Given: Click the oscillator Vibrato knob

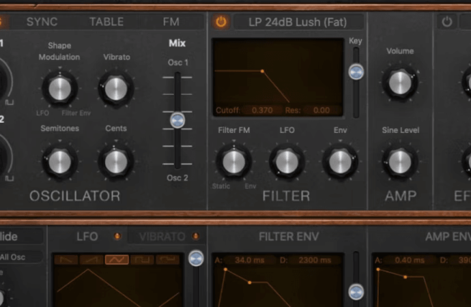Looking at the screenshot, I should click(x=116, y=89).
